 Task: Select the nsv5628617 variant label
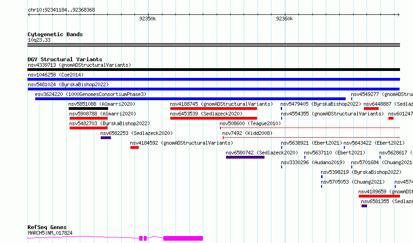coord(396,153)
